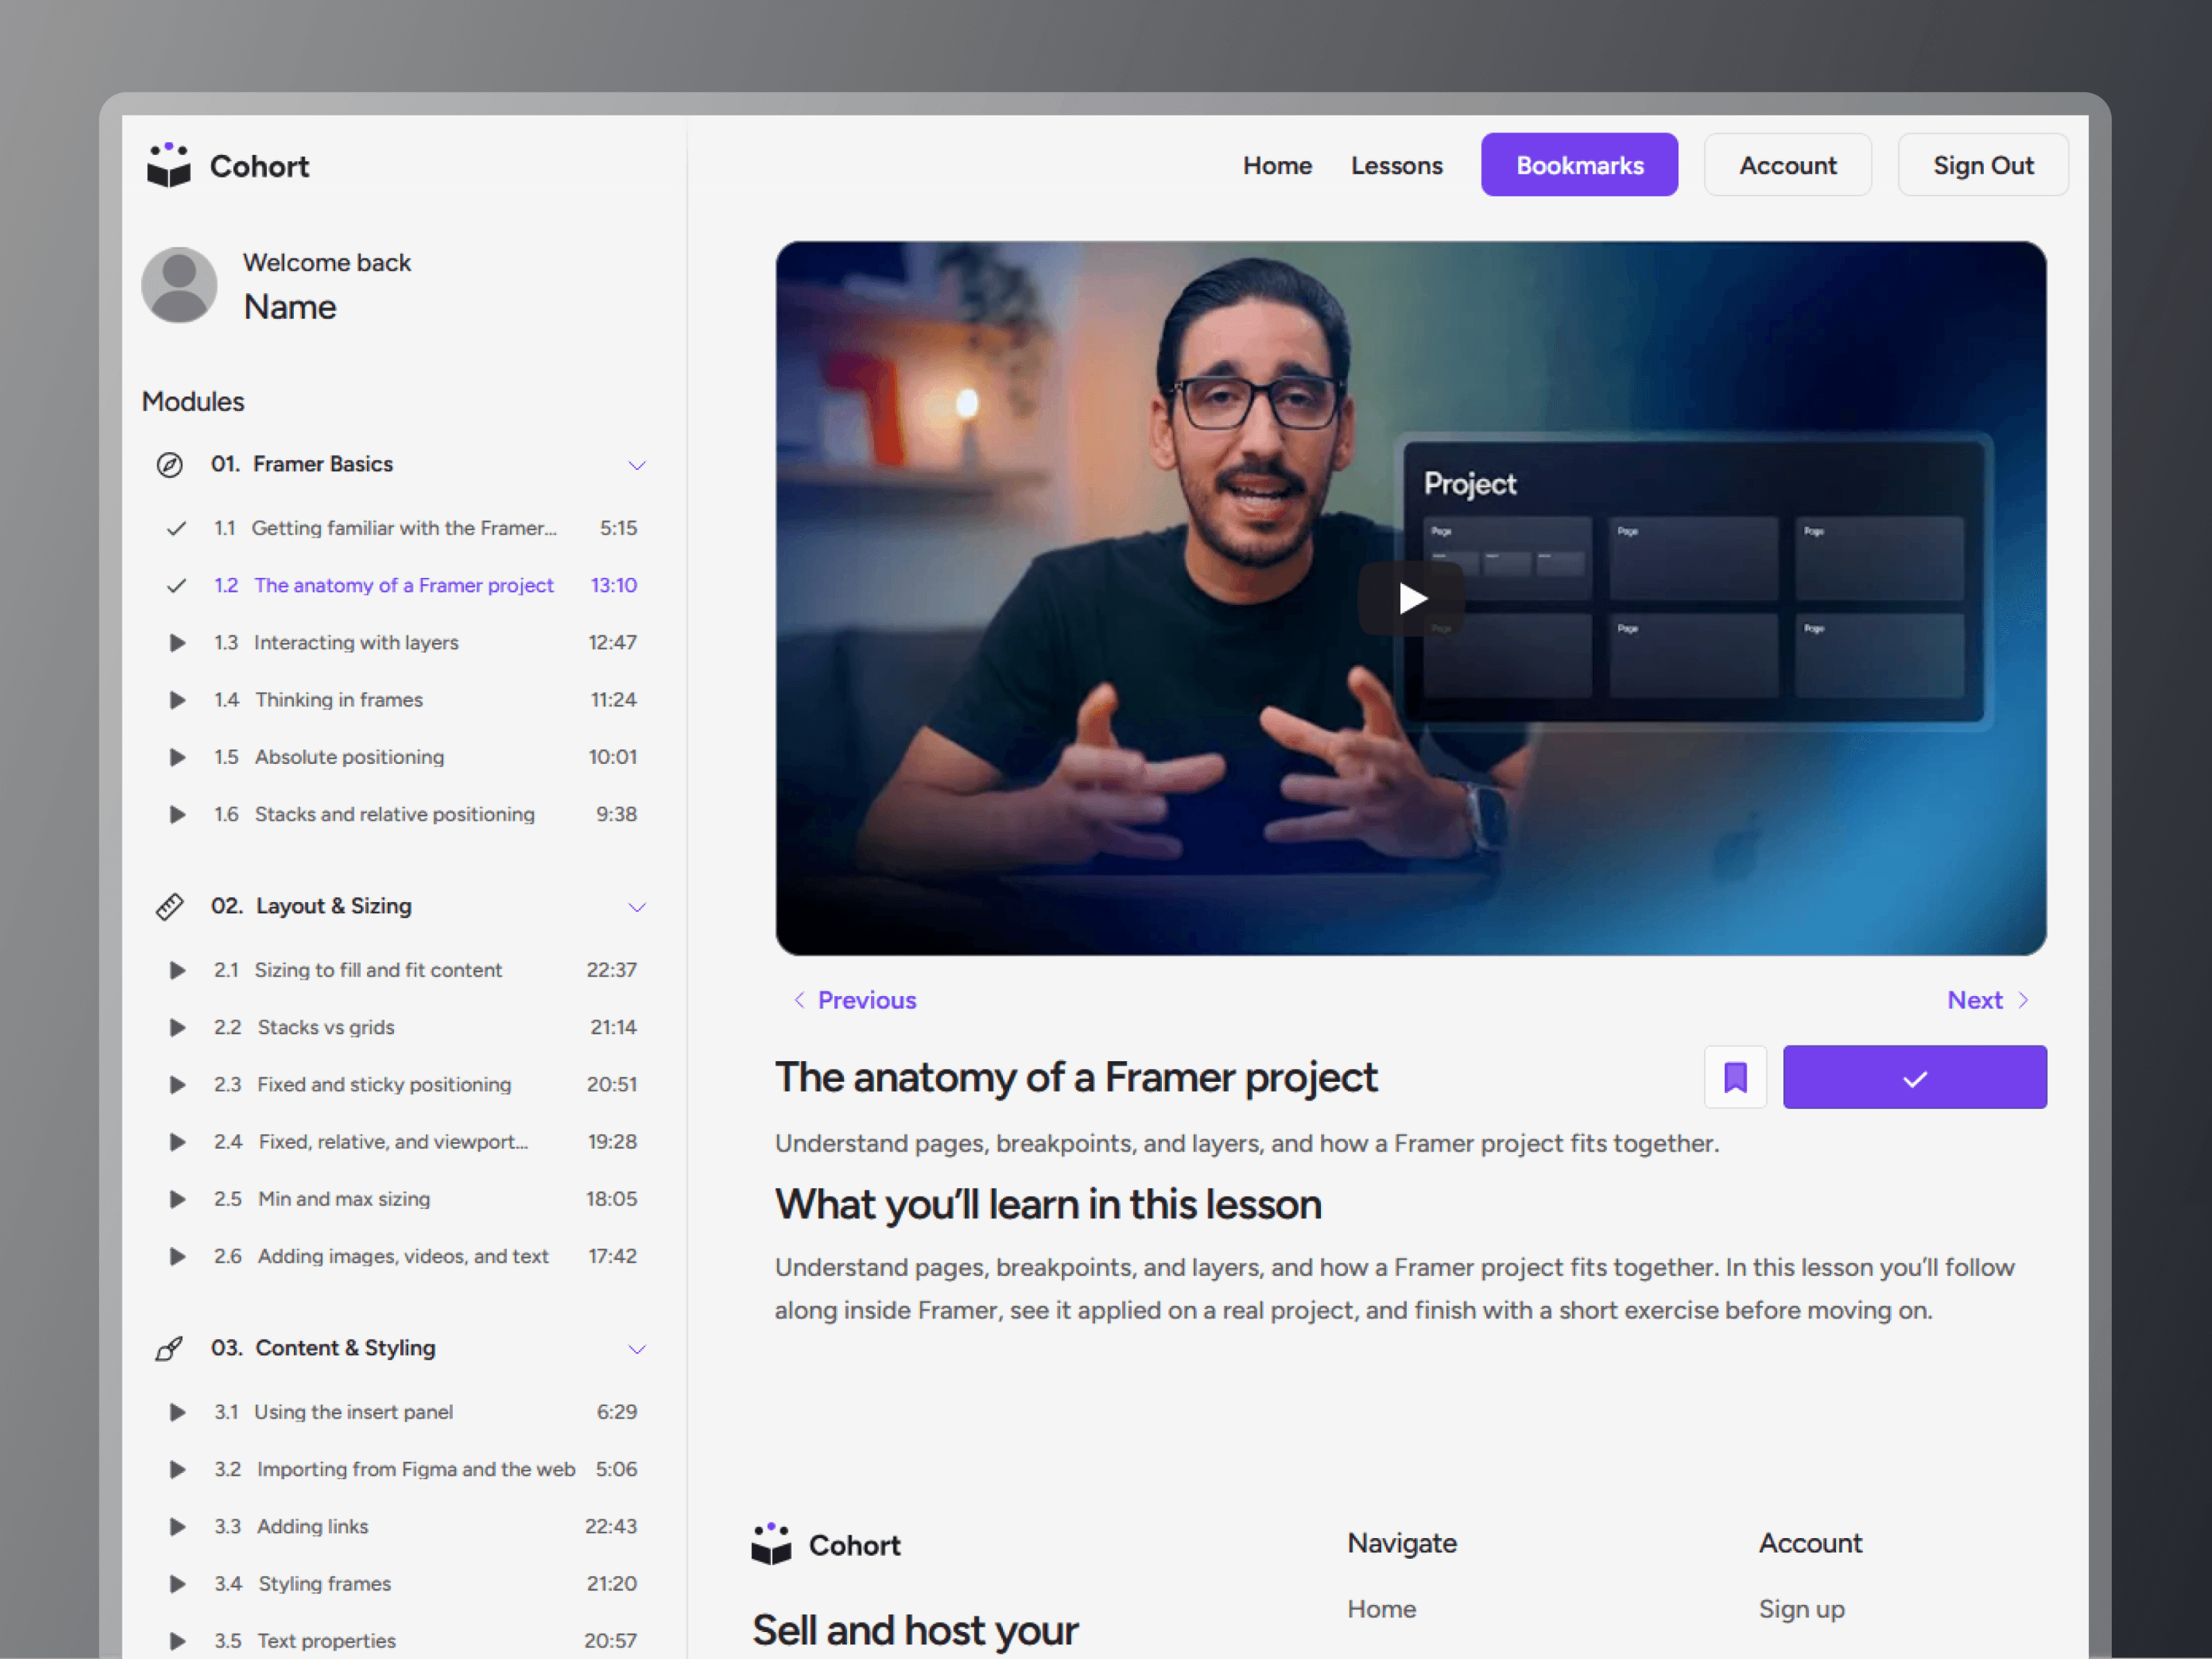This screenshot has height=1659, width=2212.
Task: Select the Framer Basics module title
Action: (x=323, y=465)
